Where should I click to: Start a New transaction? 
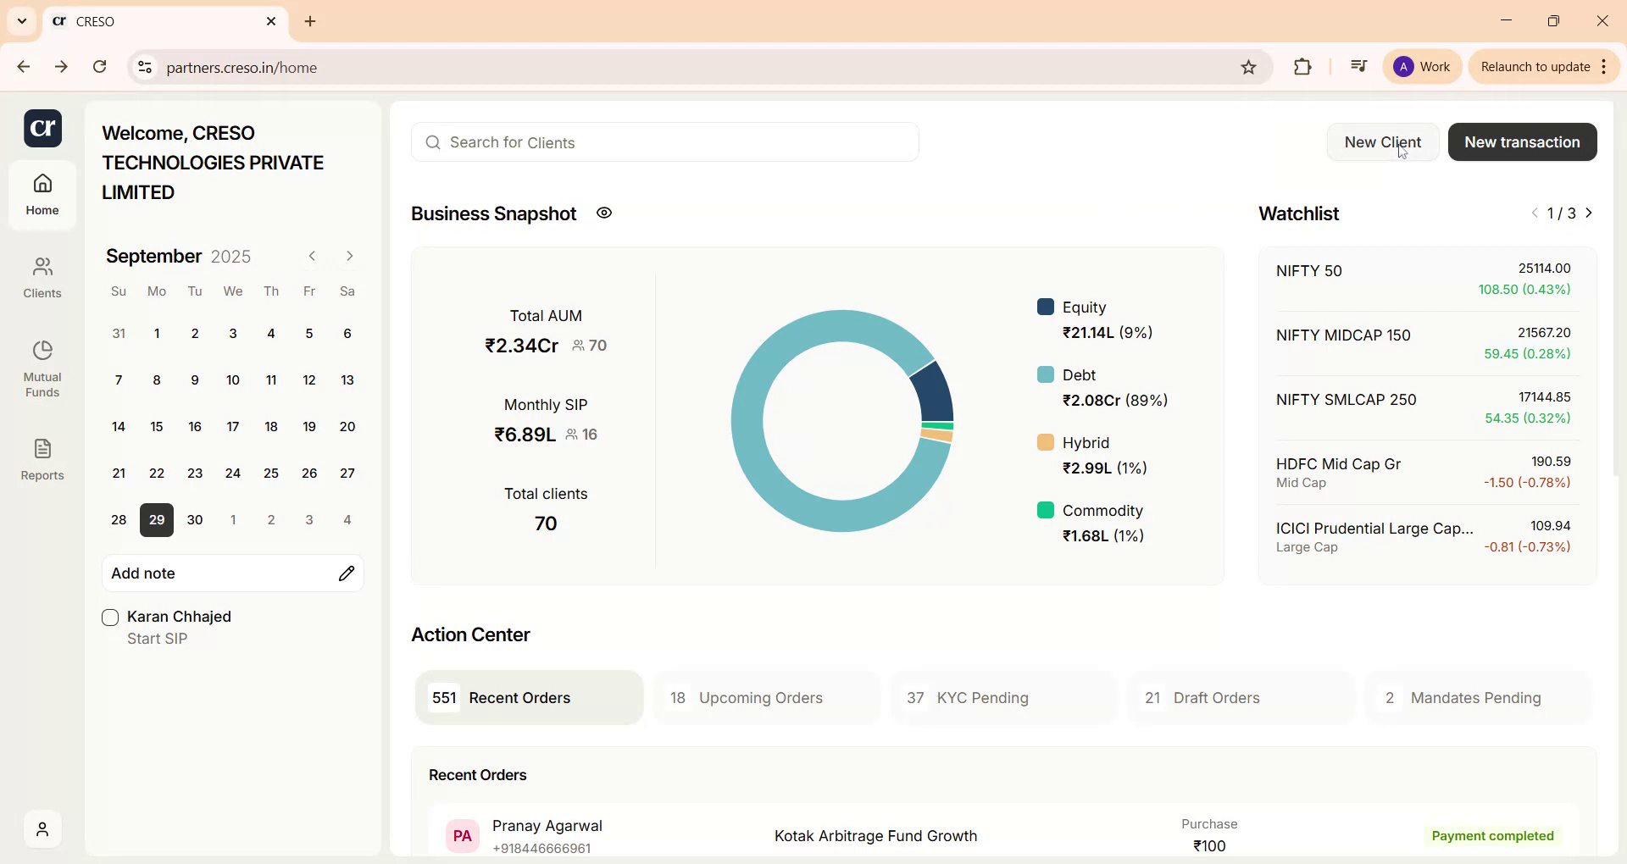[1522, 141]
